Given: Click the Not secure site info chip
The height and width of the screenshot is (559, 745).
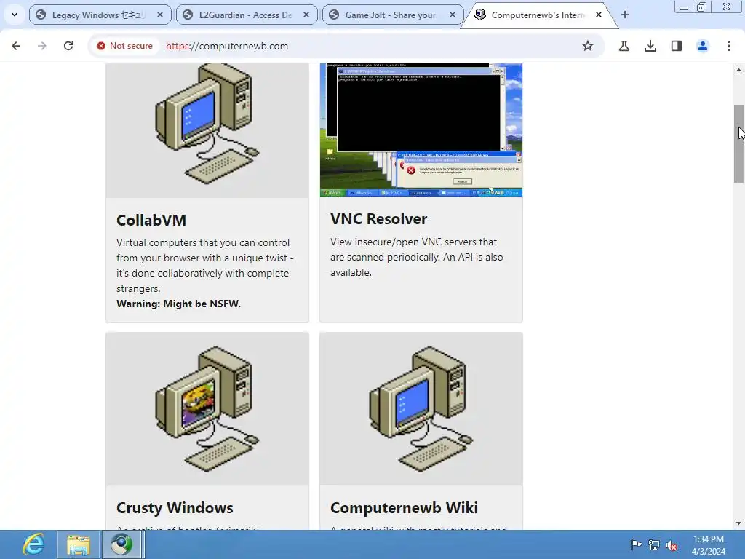Looking at the screenshot, I should click(124, 46).
